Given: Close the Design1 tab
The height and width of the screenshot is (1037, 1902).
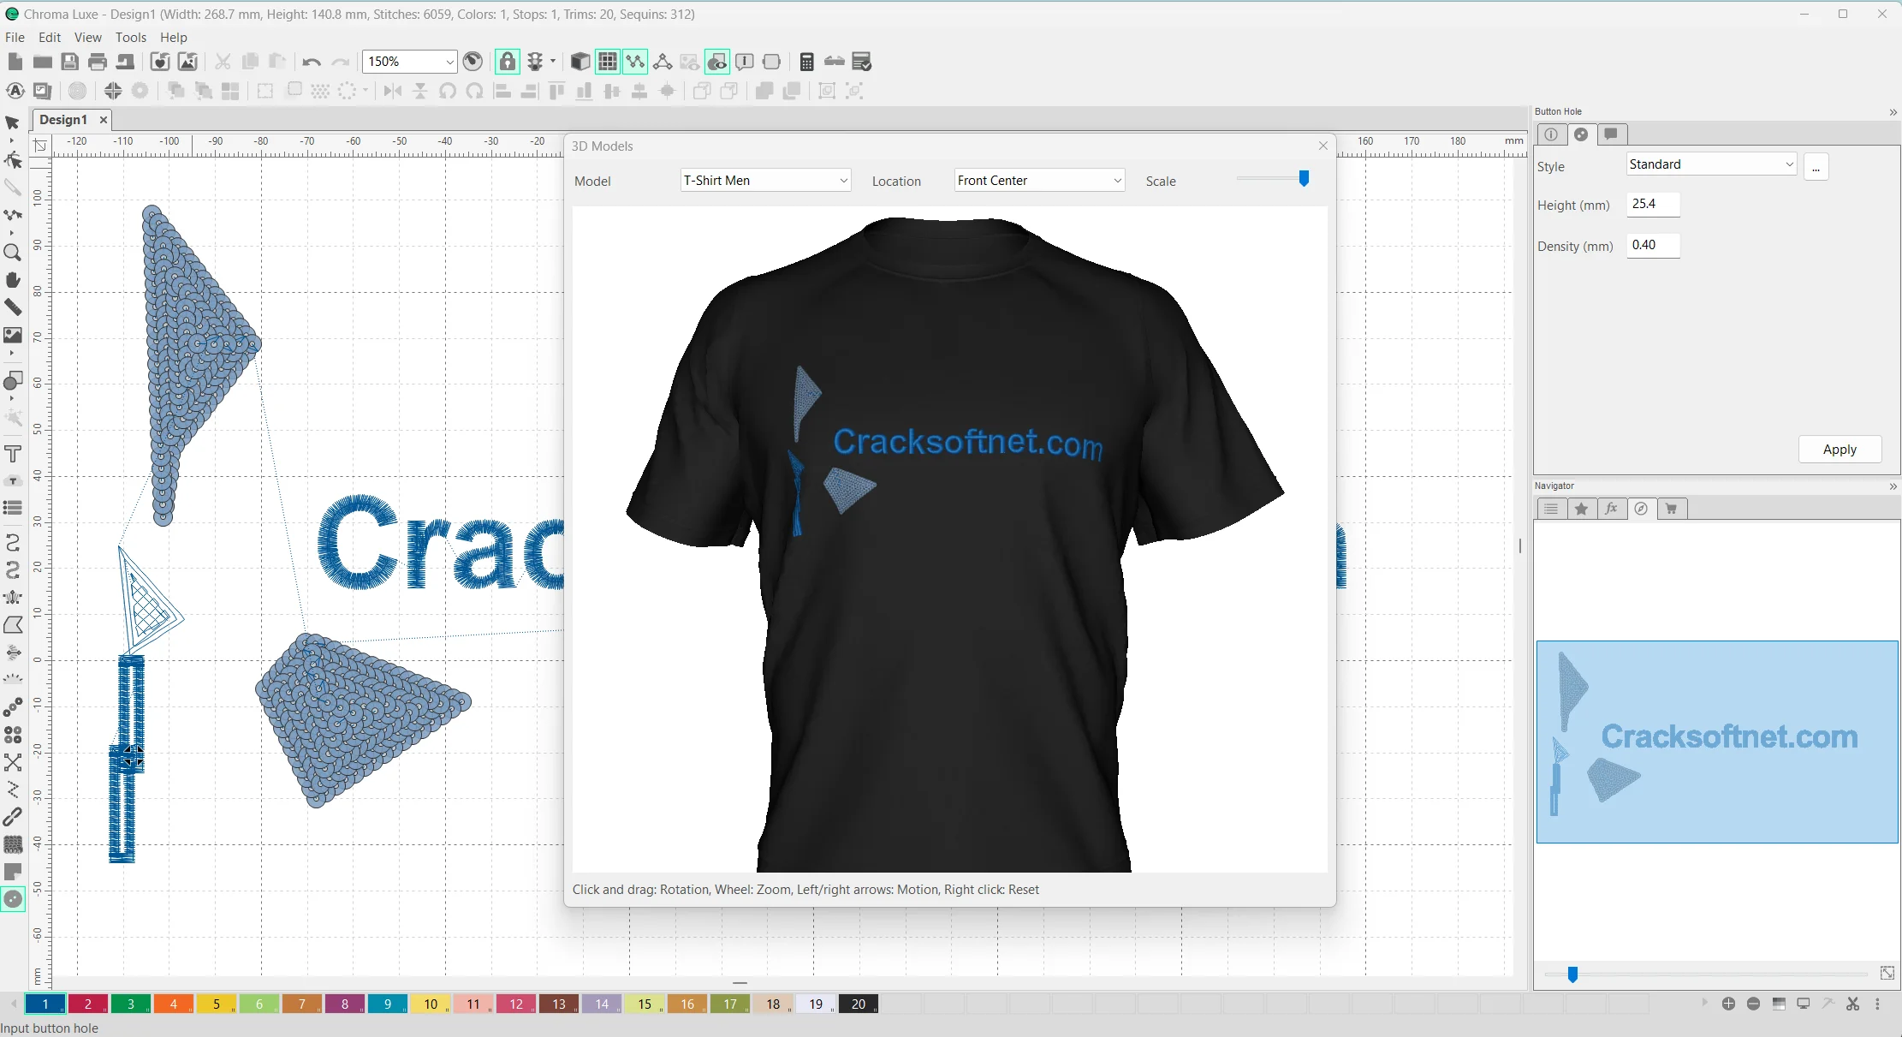Looking at the screenshot, I should click(104, 120).
